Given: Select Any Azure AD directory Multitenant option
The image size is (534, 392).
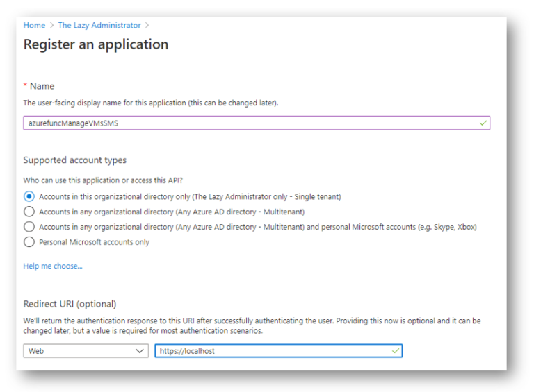Looking at the screenshot, I should pyautogui.click(x=29, y=212).
